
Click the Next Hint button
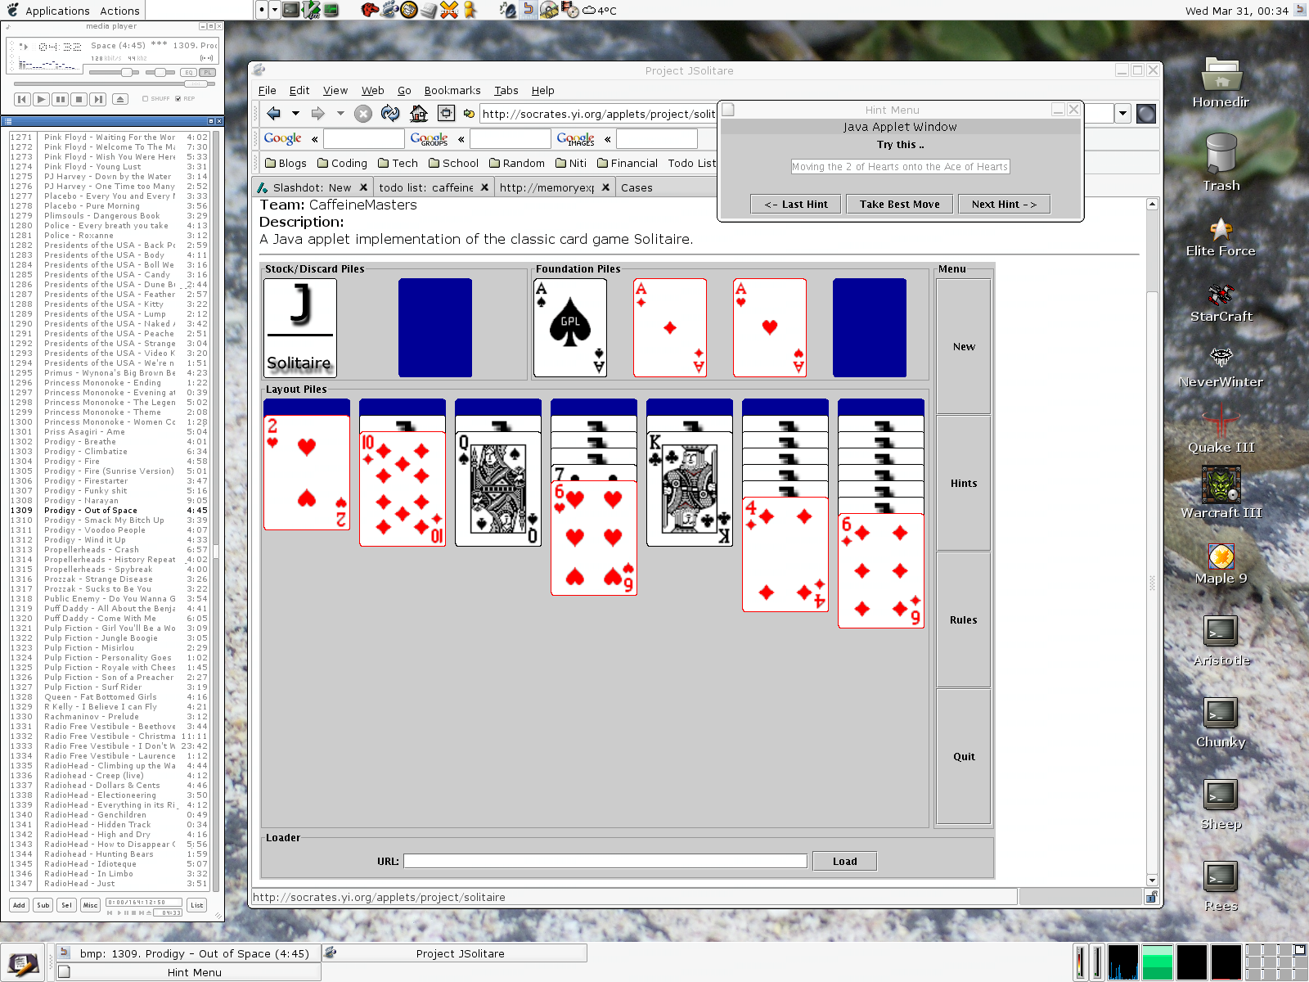[1004, 205]
